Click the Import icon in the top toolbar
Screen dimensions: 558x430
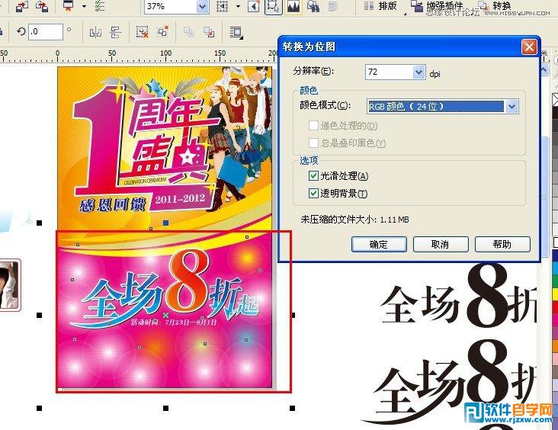[22, 5]
